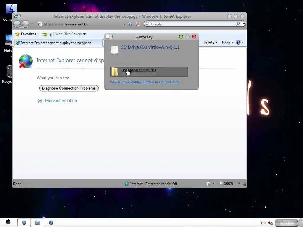Click the 'More information' link text
Image resolution: width=303 pixels, height=227 pixels.
click(x=61, y=100)
